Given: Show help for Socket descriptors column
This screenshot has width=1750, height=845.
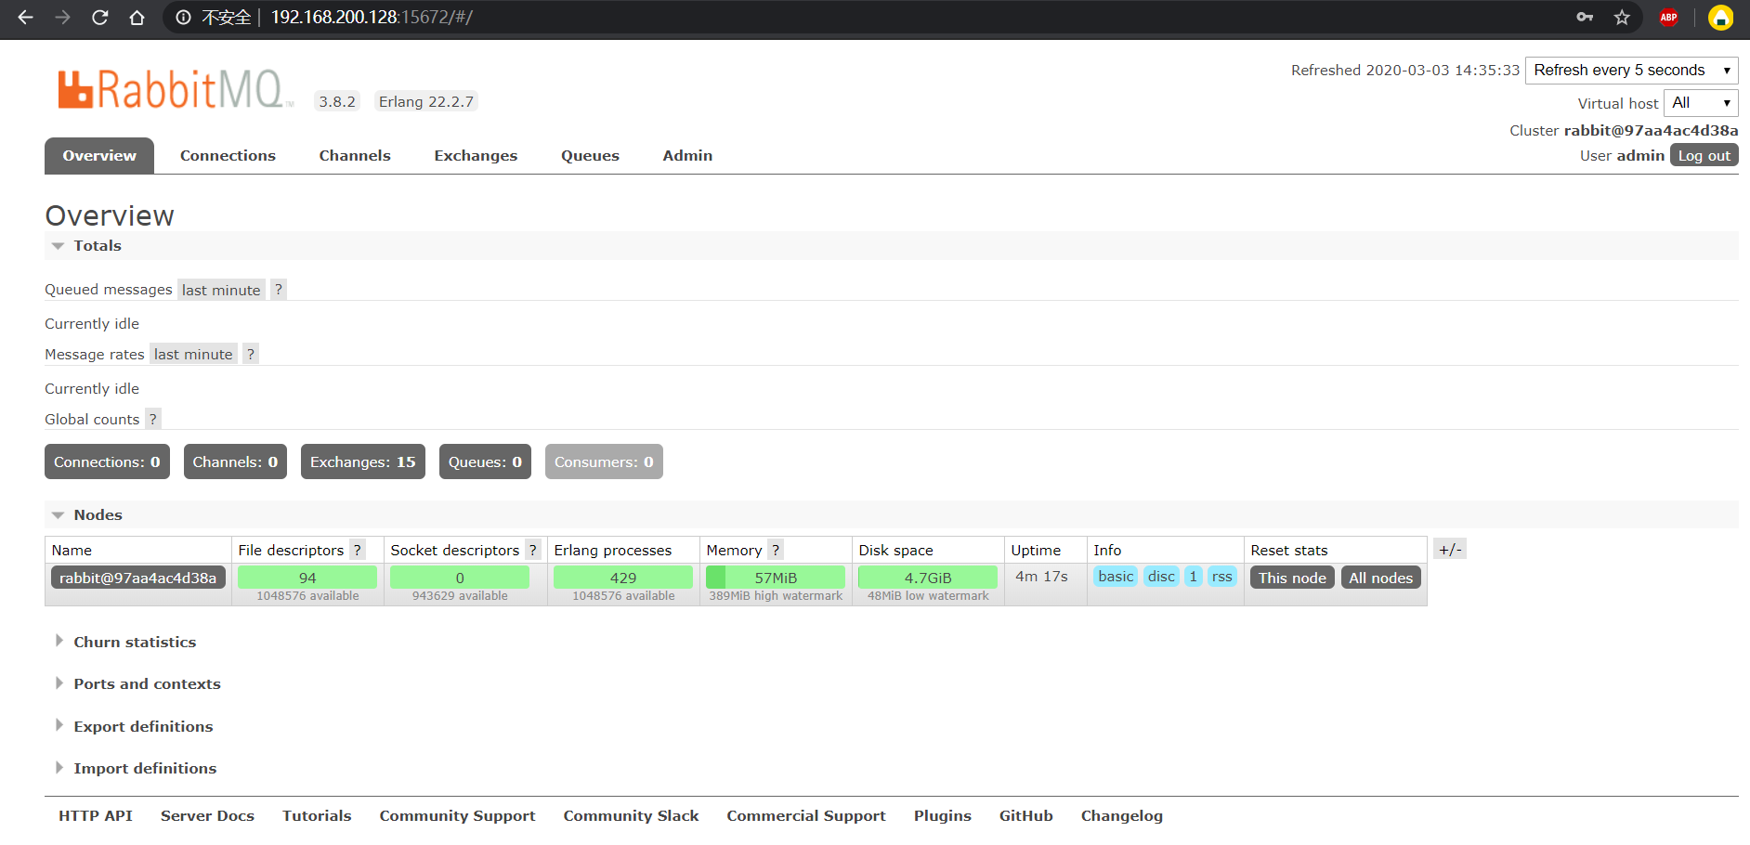Looking at the screenshot, I should 532,551.
